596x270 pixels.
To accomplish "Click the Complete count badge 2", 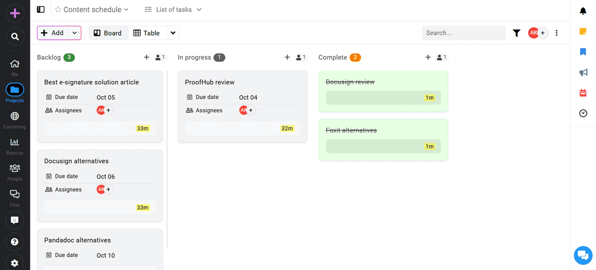I will tap(355, 58).
